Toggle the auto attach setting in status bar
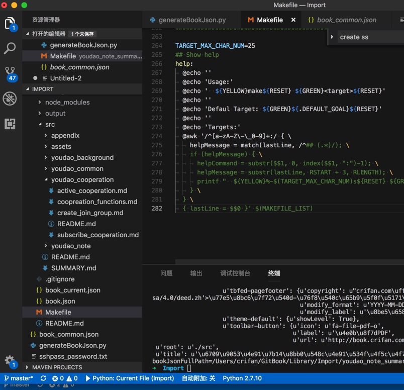This screenshot has height=390, width=404. 198,378
